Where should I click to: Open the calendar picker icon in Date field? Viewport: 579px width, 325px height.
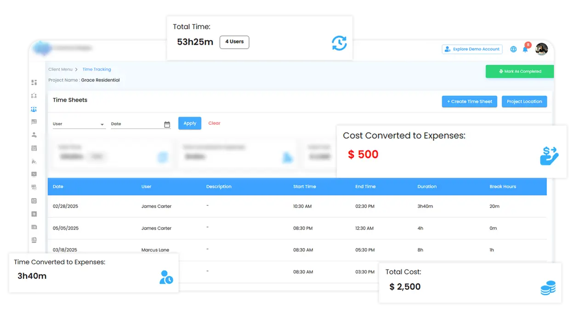[167, 124]
